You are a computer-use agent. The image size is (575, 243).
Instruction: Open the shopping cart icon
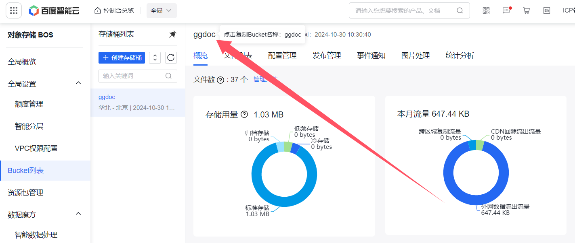[x=527, y=11]
